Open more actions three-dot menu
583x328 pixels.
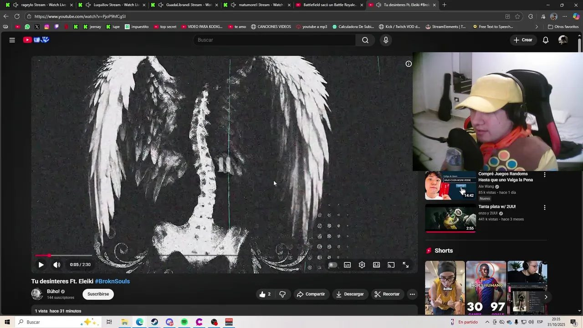(412, 294)
